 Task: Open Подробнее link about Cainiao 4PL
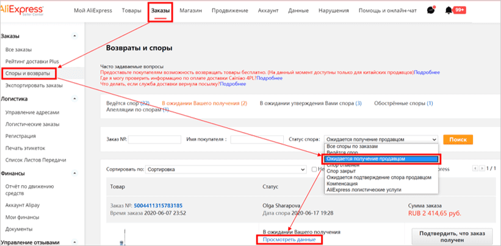269,78
